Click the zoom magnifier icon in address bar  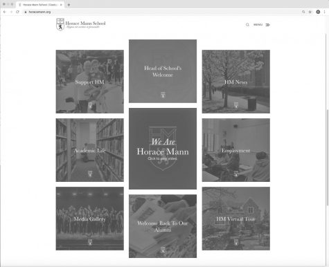(303, 12)
